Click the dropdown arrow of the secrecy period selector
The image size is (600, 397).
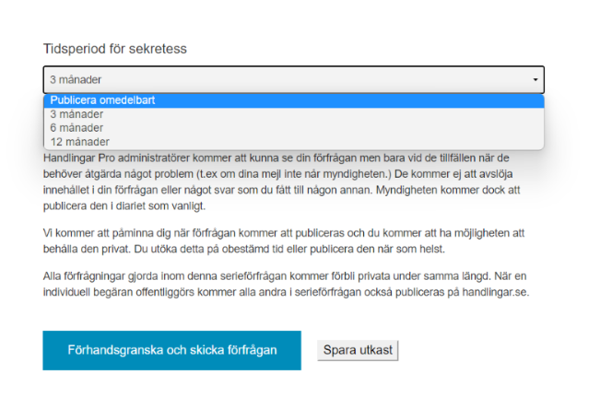(x=535, y=80)
